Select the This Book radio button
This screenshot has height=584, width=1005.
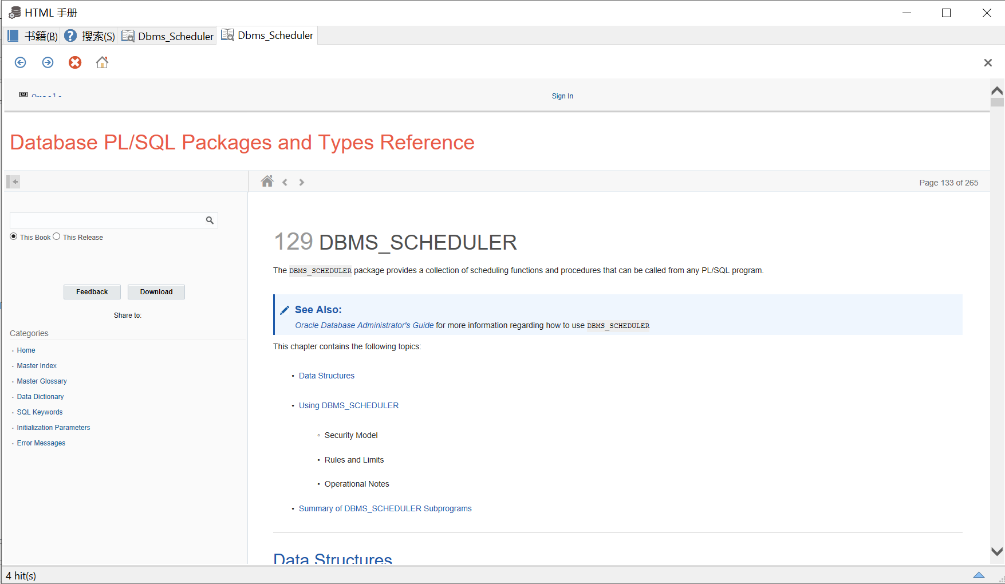tap(13, 236)
